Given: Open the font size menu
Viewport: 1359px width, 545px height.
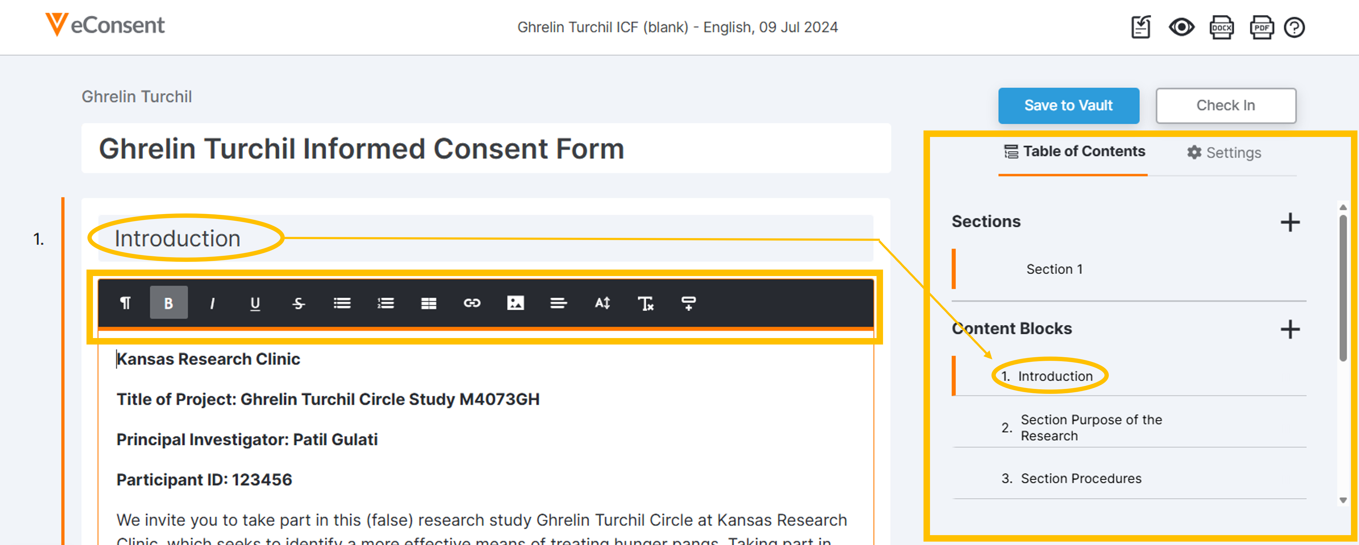Looking at the screenshot, I should click(x=602, y=303).
